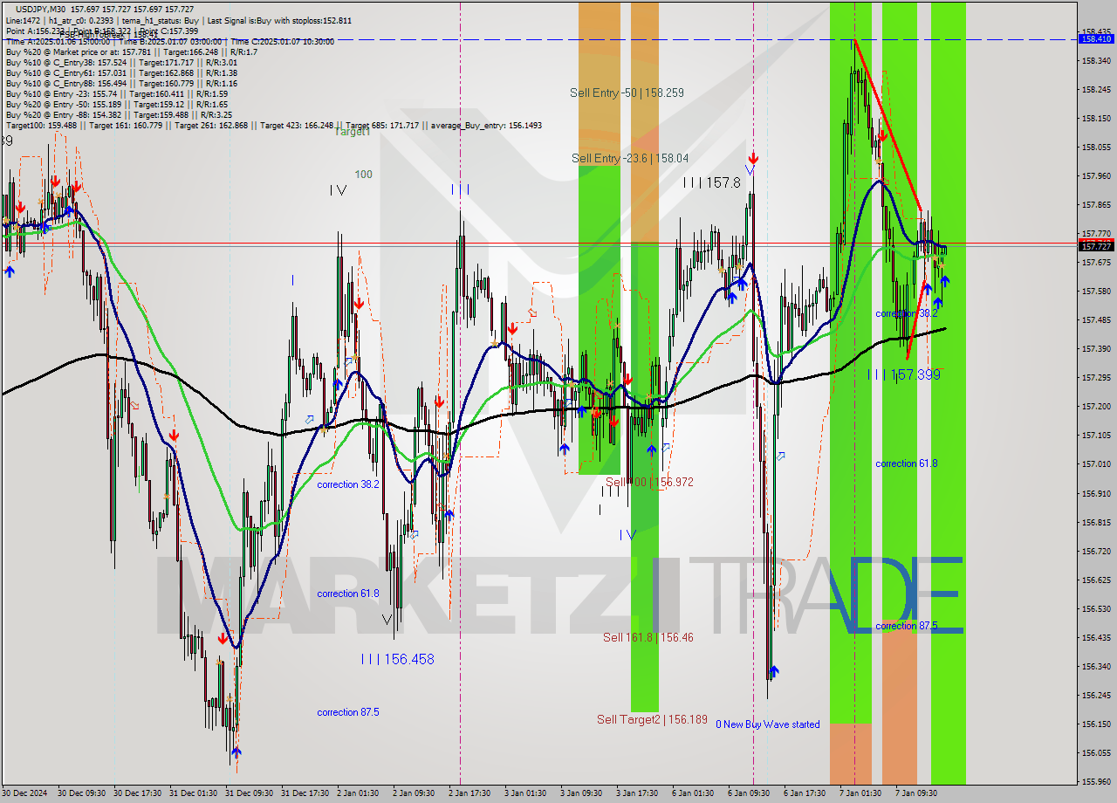The image size is (1117, 803).
Task: Click the 'Buy %10 @ C_Entry38: 157.524' line
Action: point(121,63)
